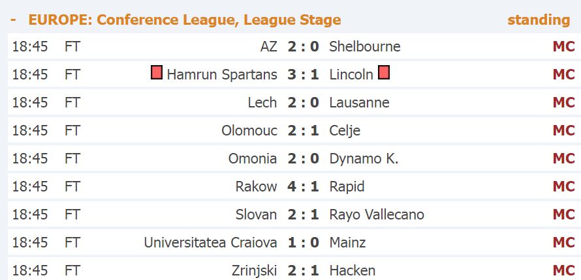The width and height of the screenshot is (581, 280).
Task: Click the Hamrun Spartans team name
Action: pos(222,75)
